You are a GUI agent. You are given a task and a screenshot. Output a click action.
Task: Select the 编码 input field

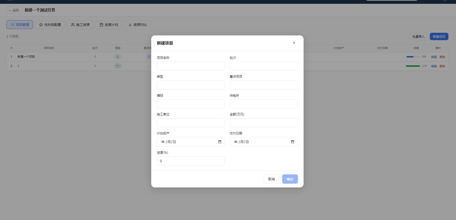click(191, 104)
